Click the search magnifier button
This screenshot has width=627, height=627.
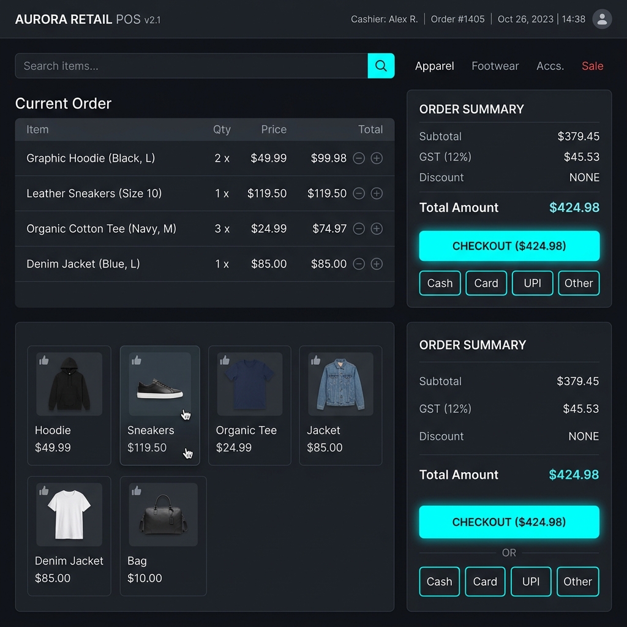click(x=381, y=66)
